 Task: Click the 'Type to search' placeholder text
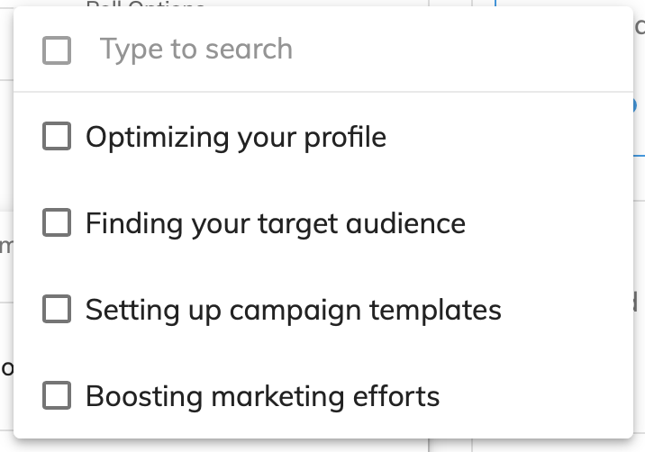[x=196, y=50]
